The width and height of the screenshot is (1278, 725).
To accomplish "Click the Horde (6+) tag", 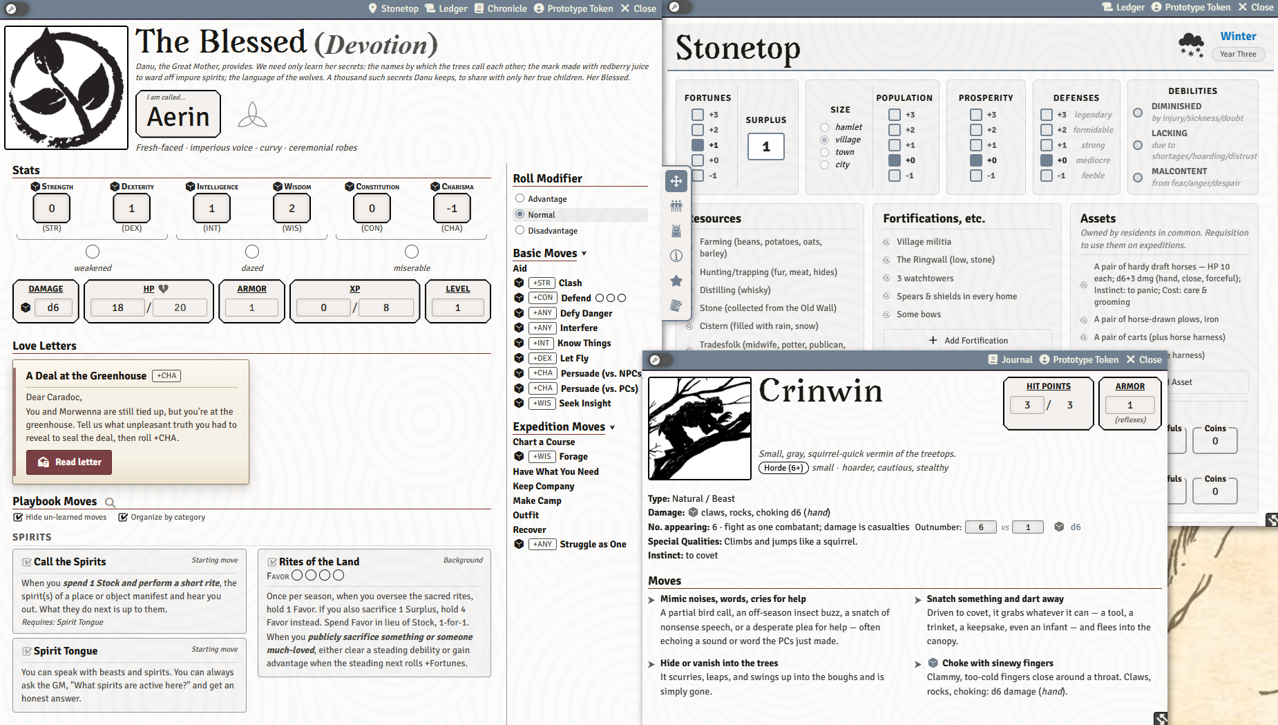I will tap(783, 468).
